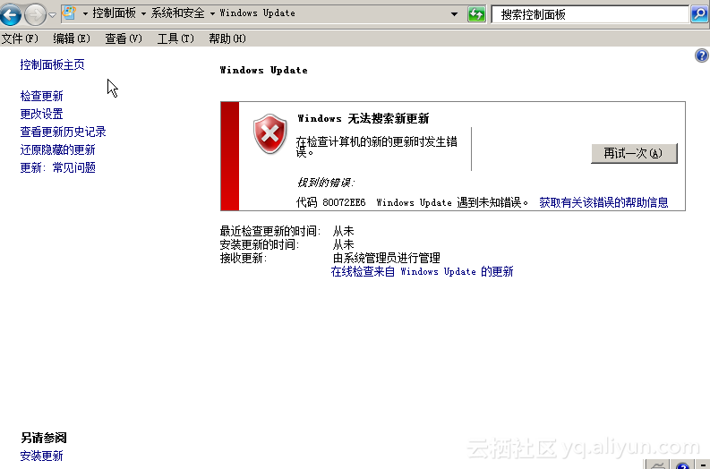The image size is (710, 469).
Task: Click 安装更新 link under 另请参阅
Action: (x=42, y=456)
